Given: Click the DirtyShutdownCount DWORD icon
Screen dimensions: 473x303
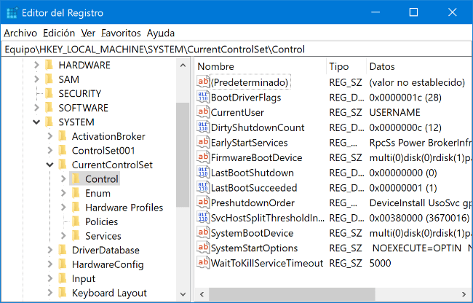Looking at the screenshot, I should tap(203, 127).
